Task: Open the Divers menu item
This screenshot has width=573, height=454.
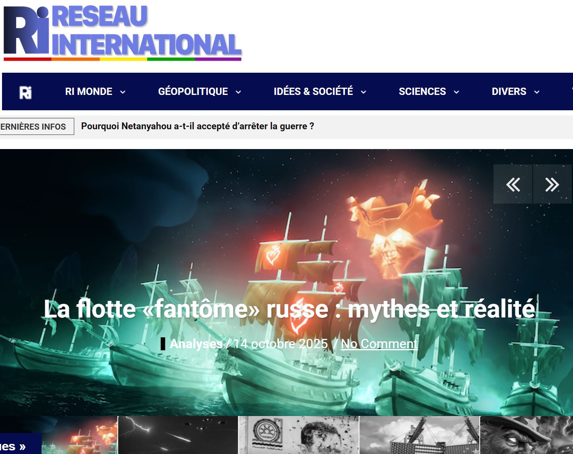Action: pos(509,92)
